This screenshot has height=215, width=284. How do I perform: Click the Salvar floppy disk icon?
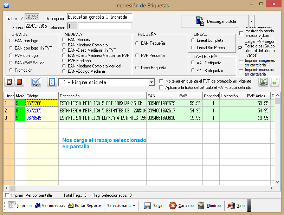(x=147, y=206)
